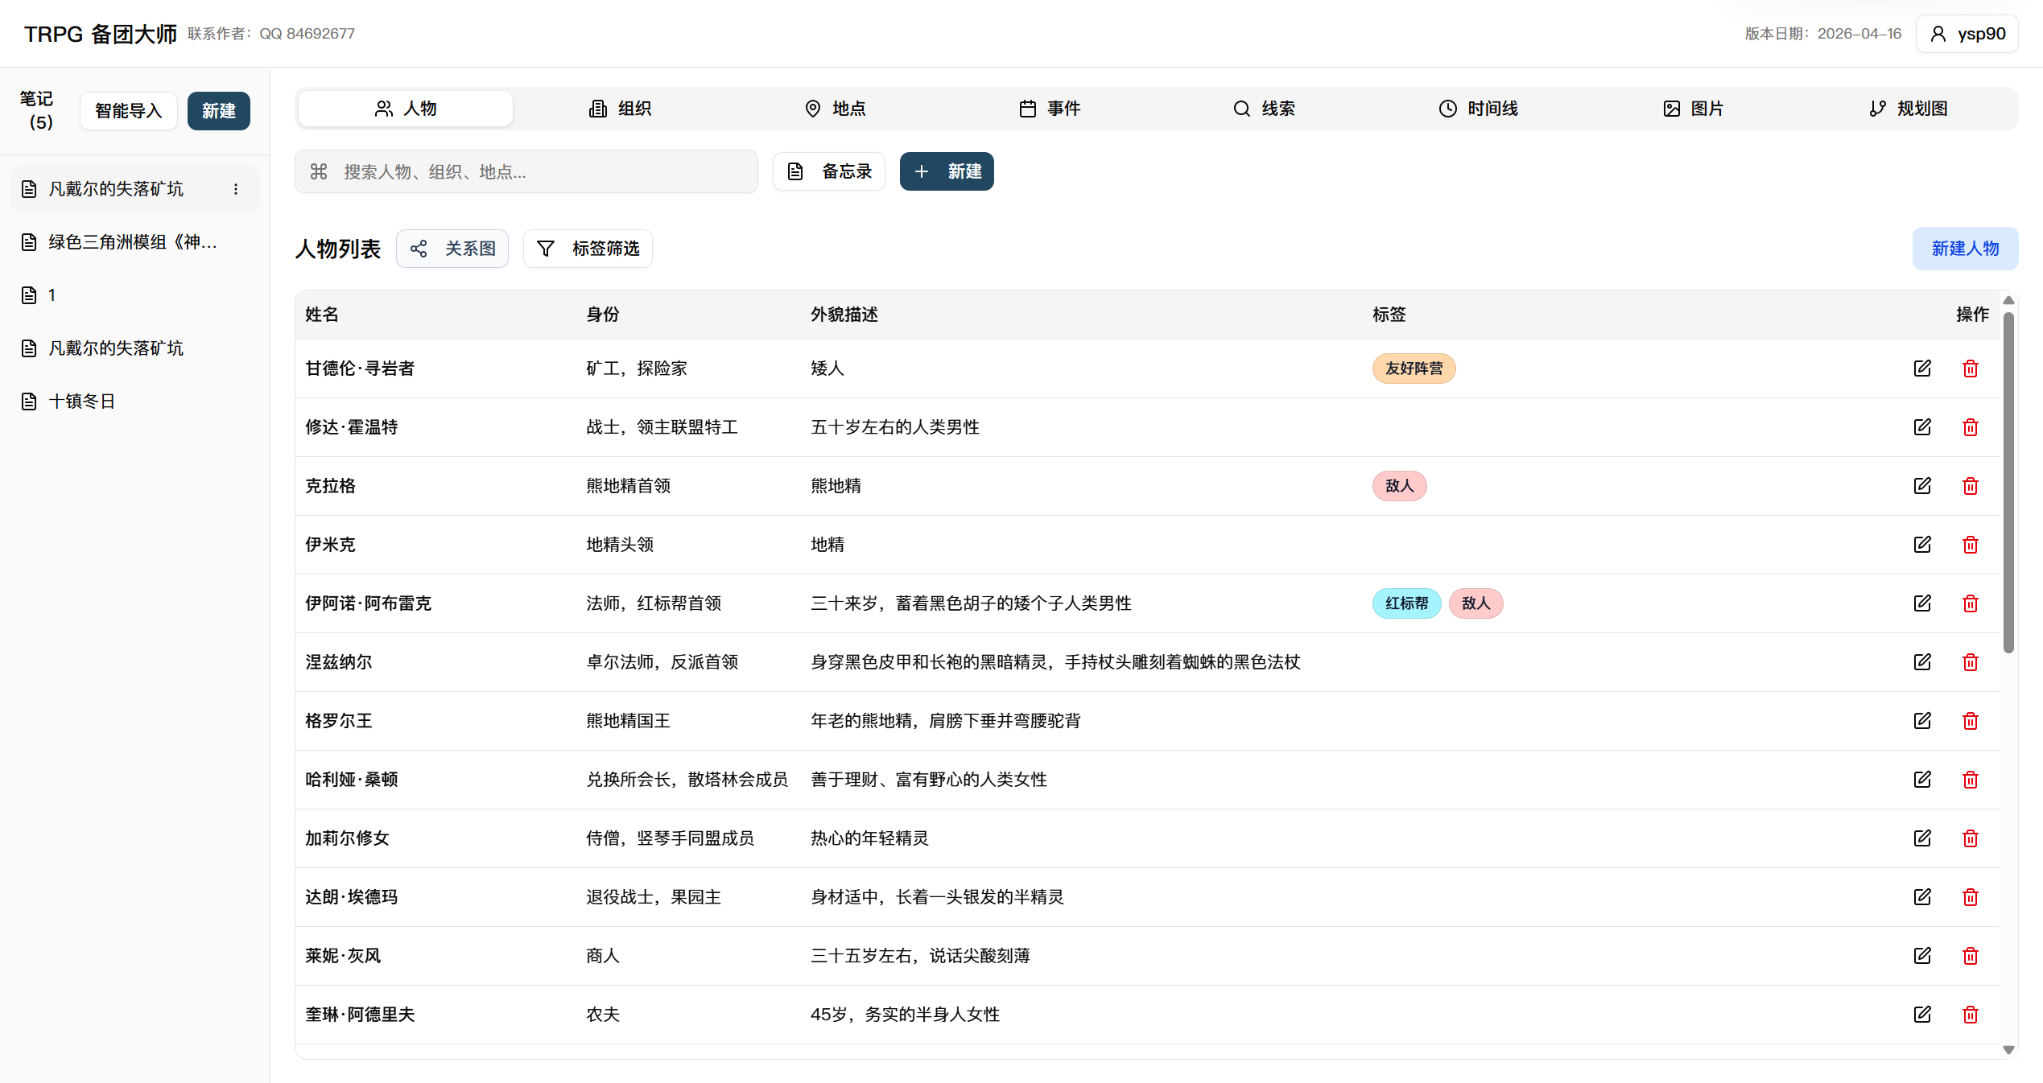Open the 备忘录 memo
The height and width of the screenshot is (1083, 2043).
(829, 171)
